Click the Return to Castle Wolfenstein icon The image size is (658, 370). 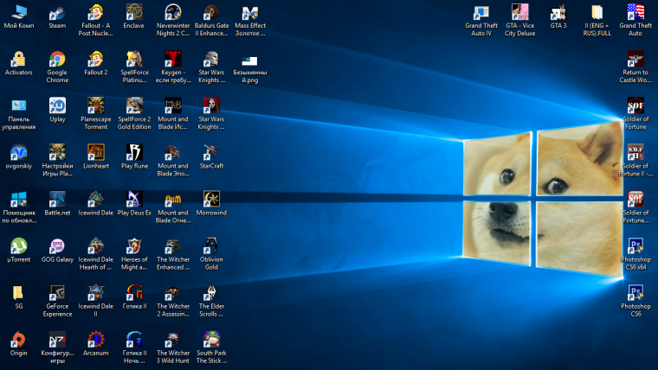635,60
